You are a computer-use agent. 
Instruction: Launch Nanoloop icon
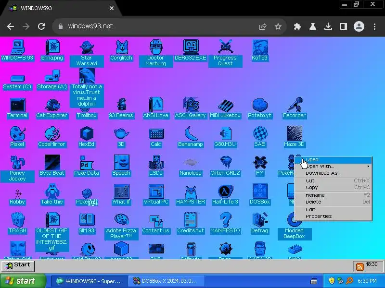coord(191,163)
